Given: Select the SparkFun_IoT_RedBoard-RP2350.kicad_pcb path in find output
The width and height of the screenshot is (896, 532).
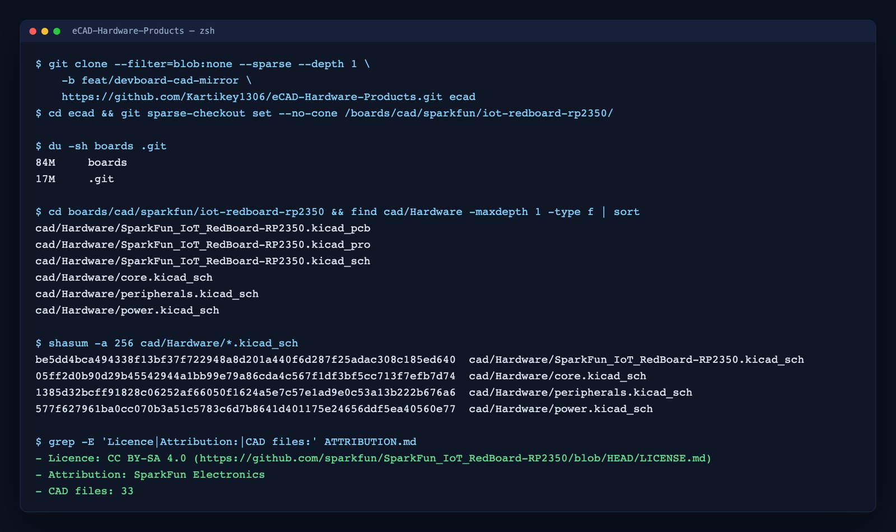Looking at the screenshot, I should tap(203, 228).
